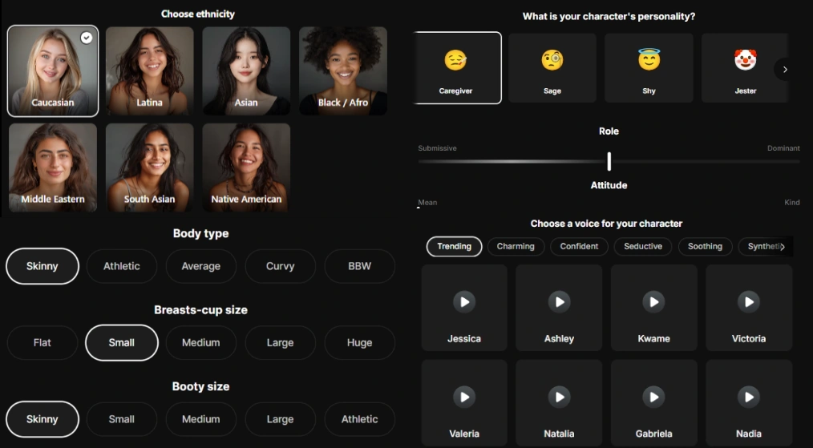This screenshot has width=813, height=448.
Task: Click the Role slider handle
Action: [609, 161]
